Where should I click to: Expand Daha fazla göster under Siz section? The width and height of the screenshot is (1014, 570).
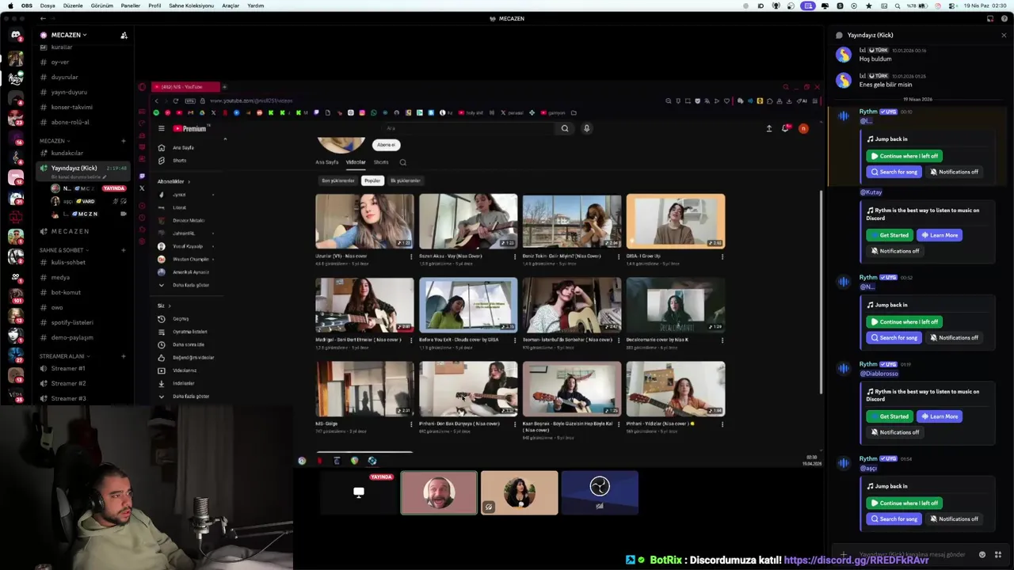click(184, 396)
